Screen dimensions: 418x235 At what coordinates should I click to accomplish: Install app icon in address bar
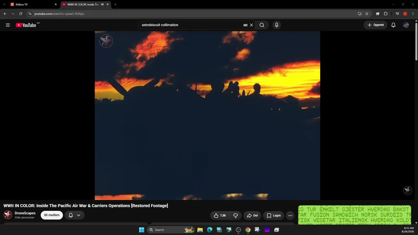(x=360, y=14)
